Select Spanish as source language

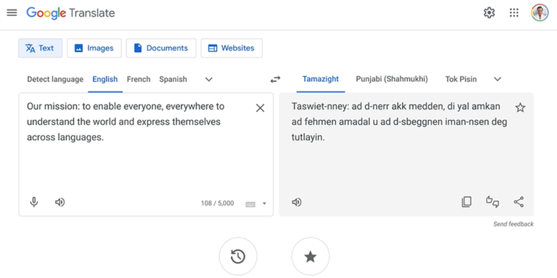click(x=173, y=79)
